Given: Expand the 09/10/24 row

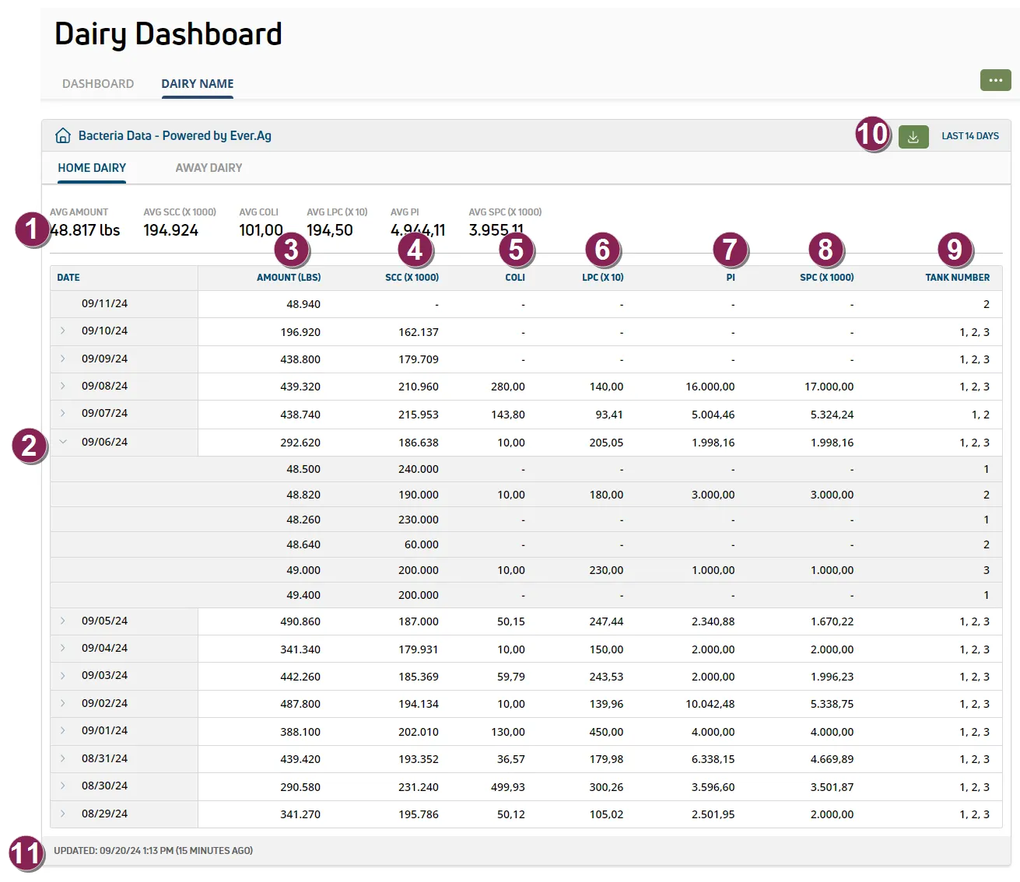Looking at the screenshot, I should (63, 331).
